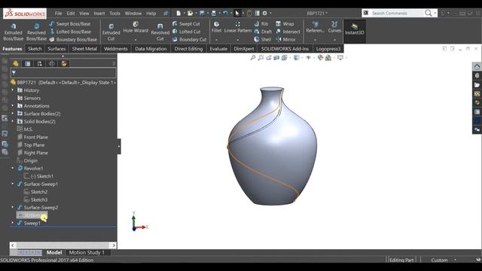Switch to the Surfaces tab
This screenshot has height=271, width=482.
click(56, 48)
